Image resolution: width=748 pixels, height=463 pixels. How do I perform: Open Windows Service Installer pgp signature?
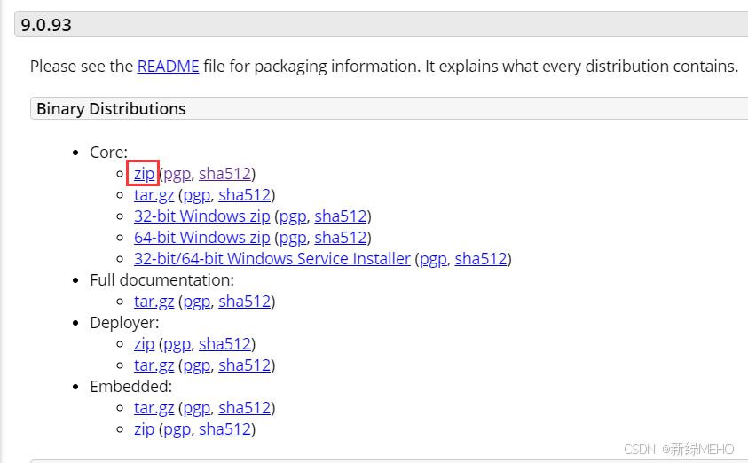click(x=433, y=259)
